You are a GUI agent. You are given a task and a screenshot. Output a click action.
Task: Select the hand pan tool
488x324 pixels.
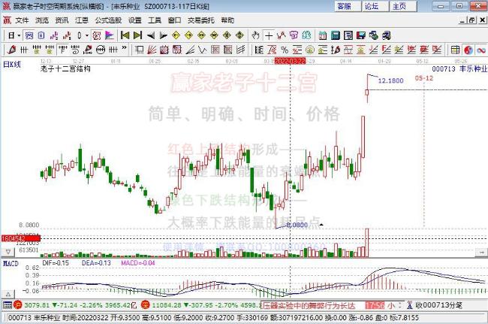click(x=255, y=35)
